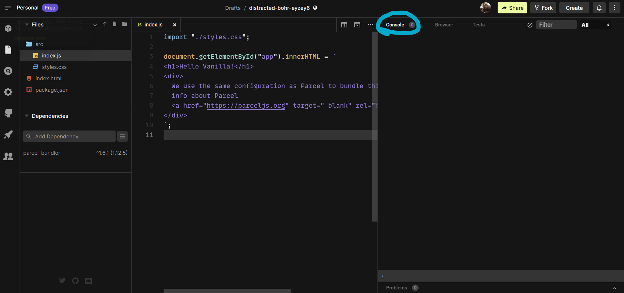The height and width of the screenshot is (293, 624).
Task: Open the All log-level dropdown
Action: [x=595, y=25]
